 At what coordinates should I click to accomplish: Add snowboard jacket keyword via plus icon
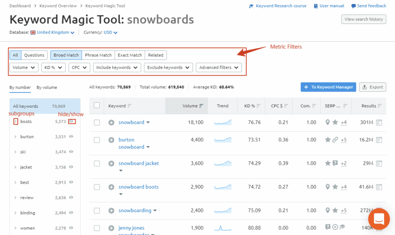(x=111, y=164)
